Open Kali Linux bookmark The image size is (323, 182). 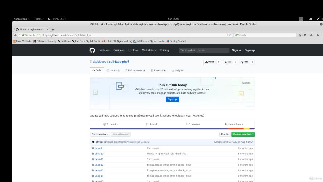pyautogui.click(x=64, y=41)
